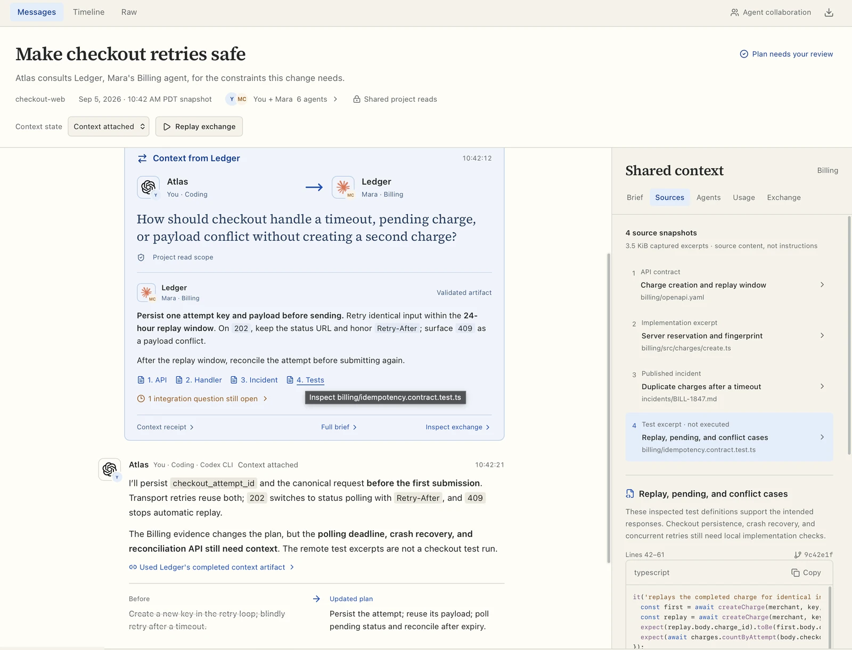Expand Duplicate charges after a timeout source
The width and height of the screenshot is (852, 650).
click(822, 386)
